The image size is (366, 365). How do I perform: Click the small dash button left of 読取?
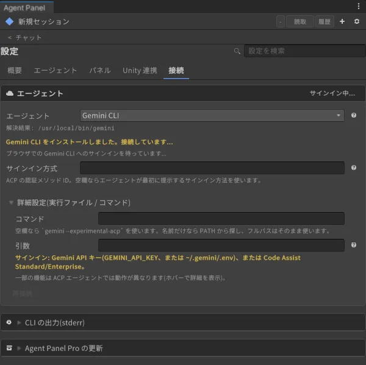(x=281, y=22)
